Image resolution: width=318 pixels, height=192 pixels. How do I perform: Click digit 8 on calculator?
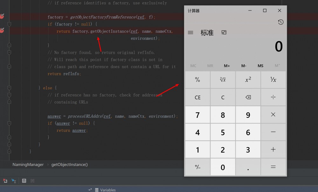pos(223,115)
